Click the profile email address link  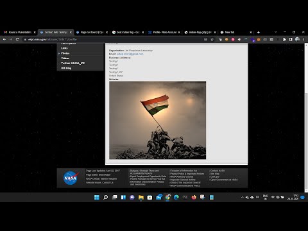(130, 54)
